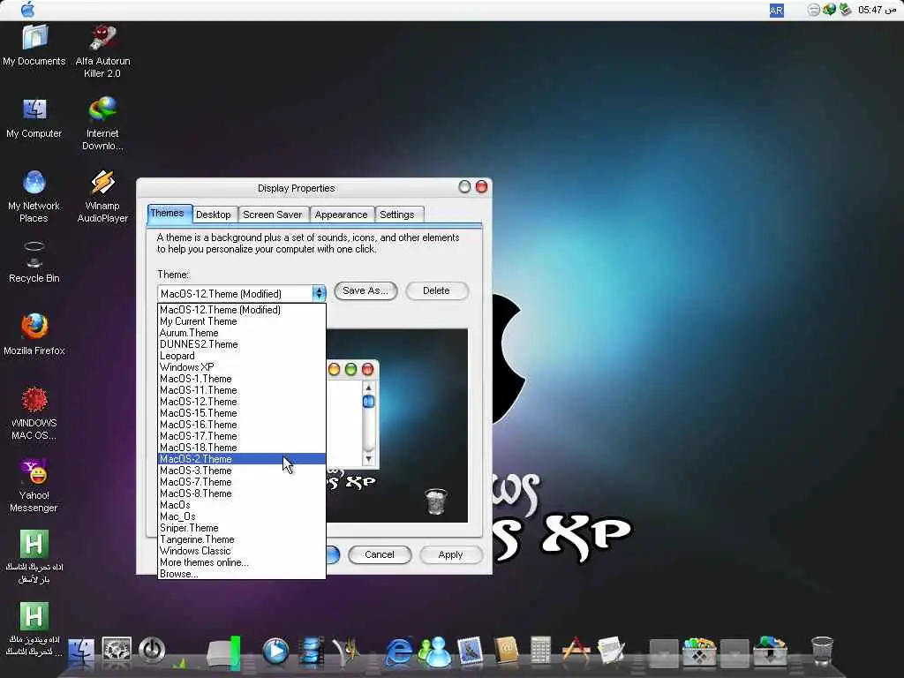The image size is (904, 678).
Task: Launch Winamp AudioPlayer desktop icon
Action: click(102, 196)
